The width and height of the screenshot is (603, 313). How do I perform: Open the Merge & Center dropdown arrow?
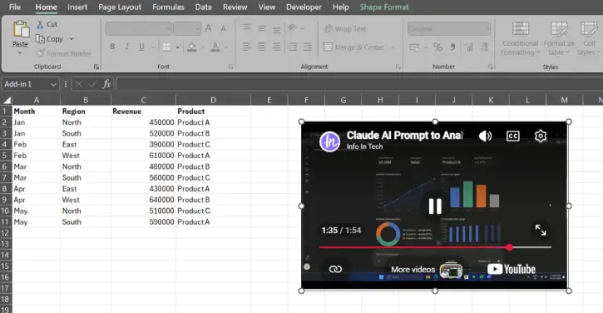(393, 47)
